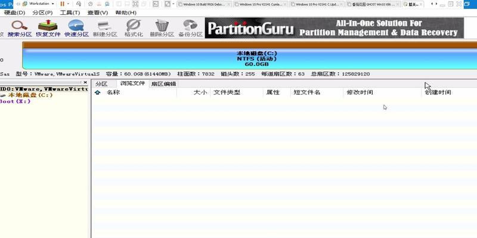Open the 帮助(H) help menu

click(126, 12)
